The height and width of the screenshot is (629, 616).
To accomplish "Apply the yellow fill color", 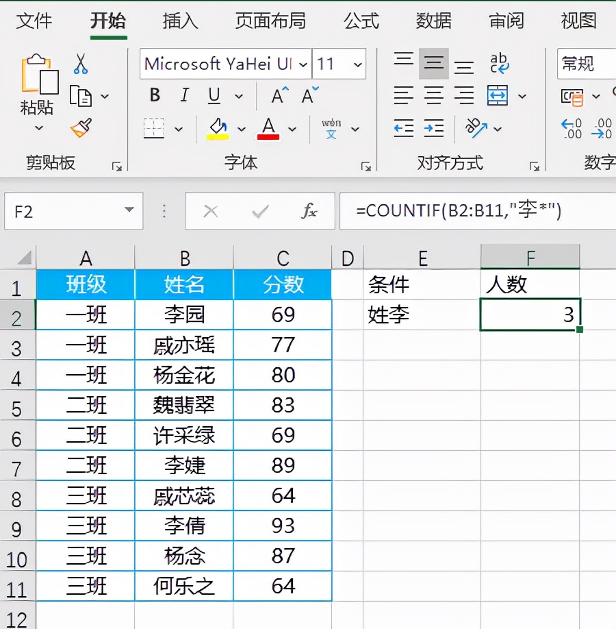I will (x=218, y=128).
